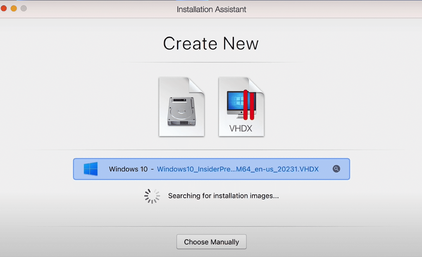
Task: Click the 'Windows 10' label text
Action: [128, 169]
